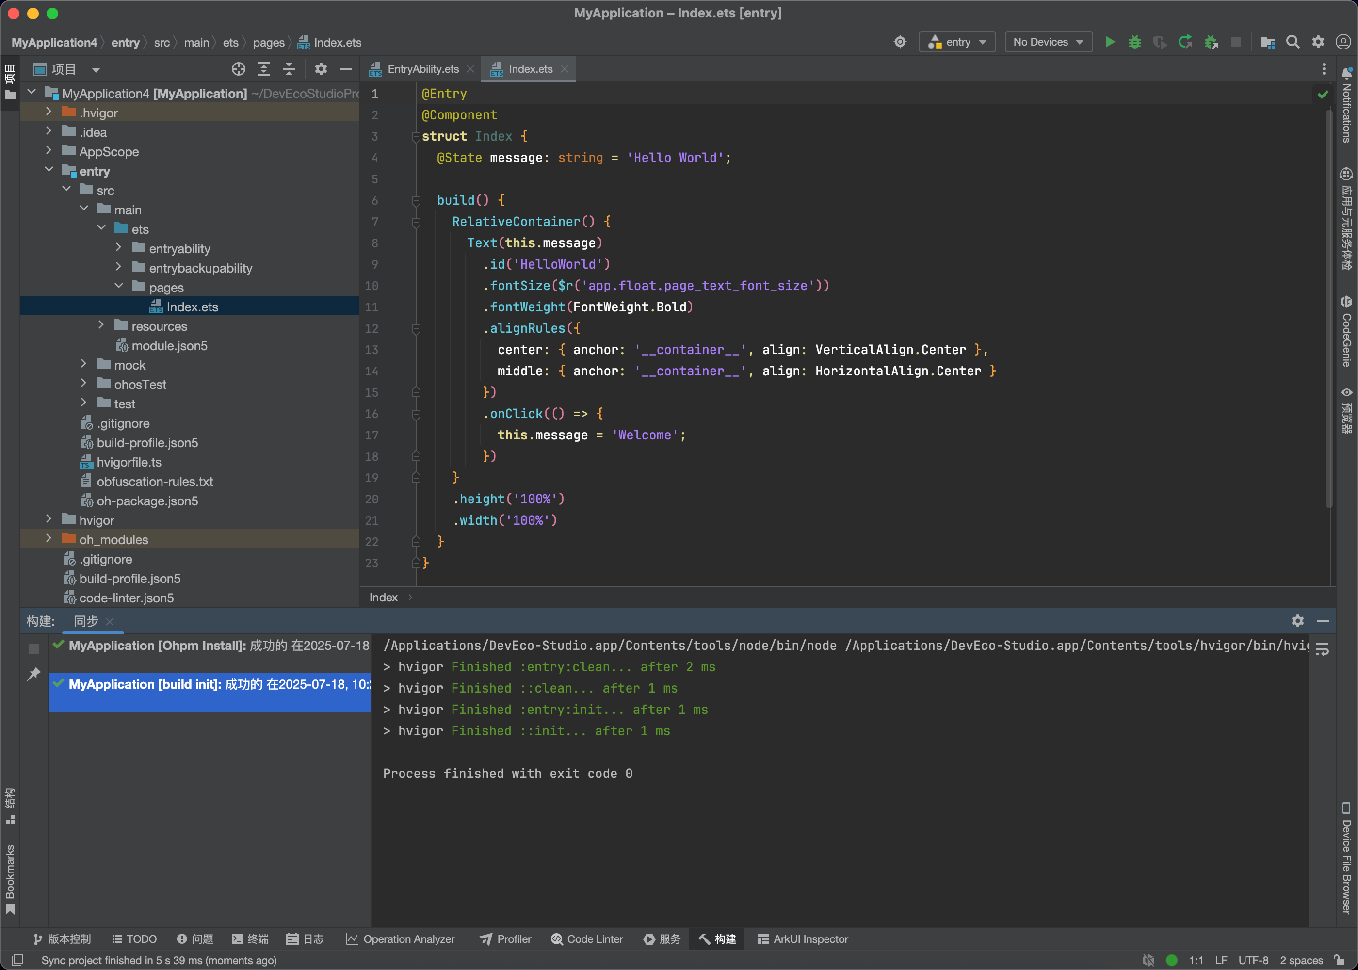Click the Index breadcrumb below editor

coord(384,598)
